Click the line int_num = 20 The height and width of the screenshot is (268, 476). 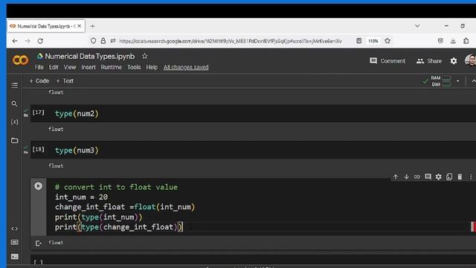tap(81, 197)
